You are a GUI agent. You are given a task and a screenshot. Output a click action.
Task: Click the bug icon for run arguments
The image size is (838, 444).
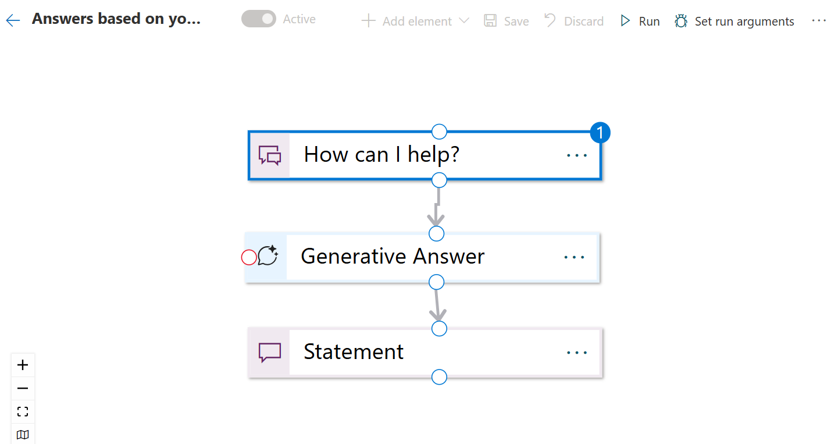click(x=681, y=20)
